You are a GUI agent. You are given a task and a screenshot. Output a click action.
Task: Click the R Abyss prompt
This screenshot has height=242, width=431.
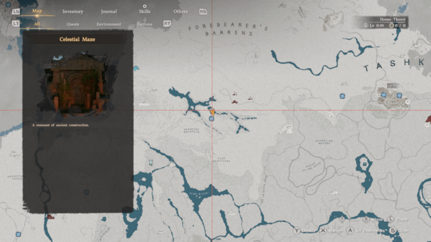(373, 220)
